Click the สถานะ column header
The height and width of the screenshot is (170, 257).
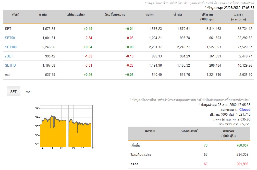tap(150, 131)
